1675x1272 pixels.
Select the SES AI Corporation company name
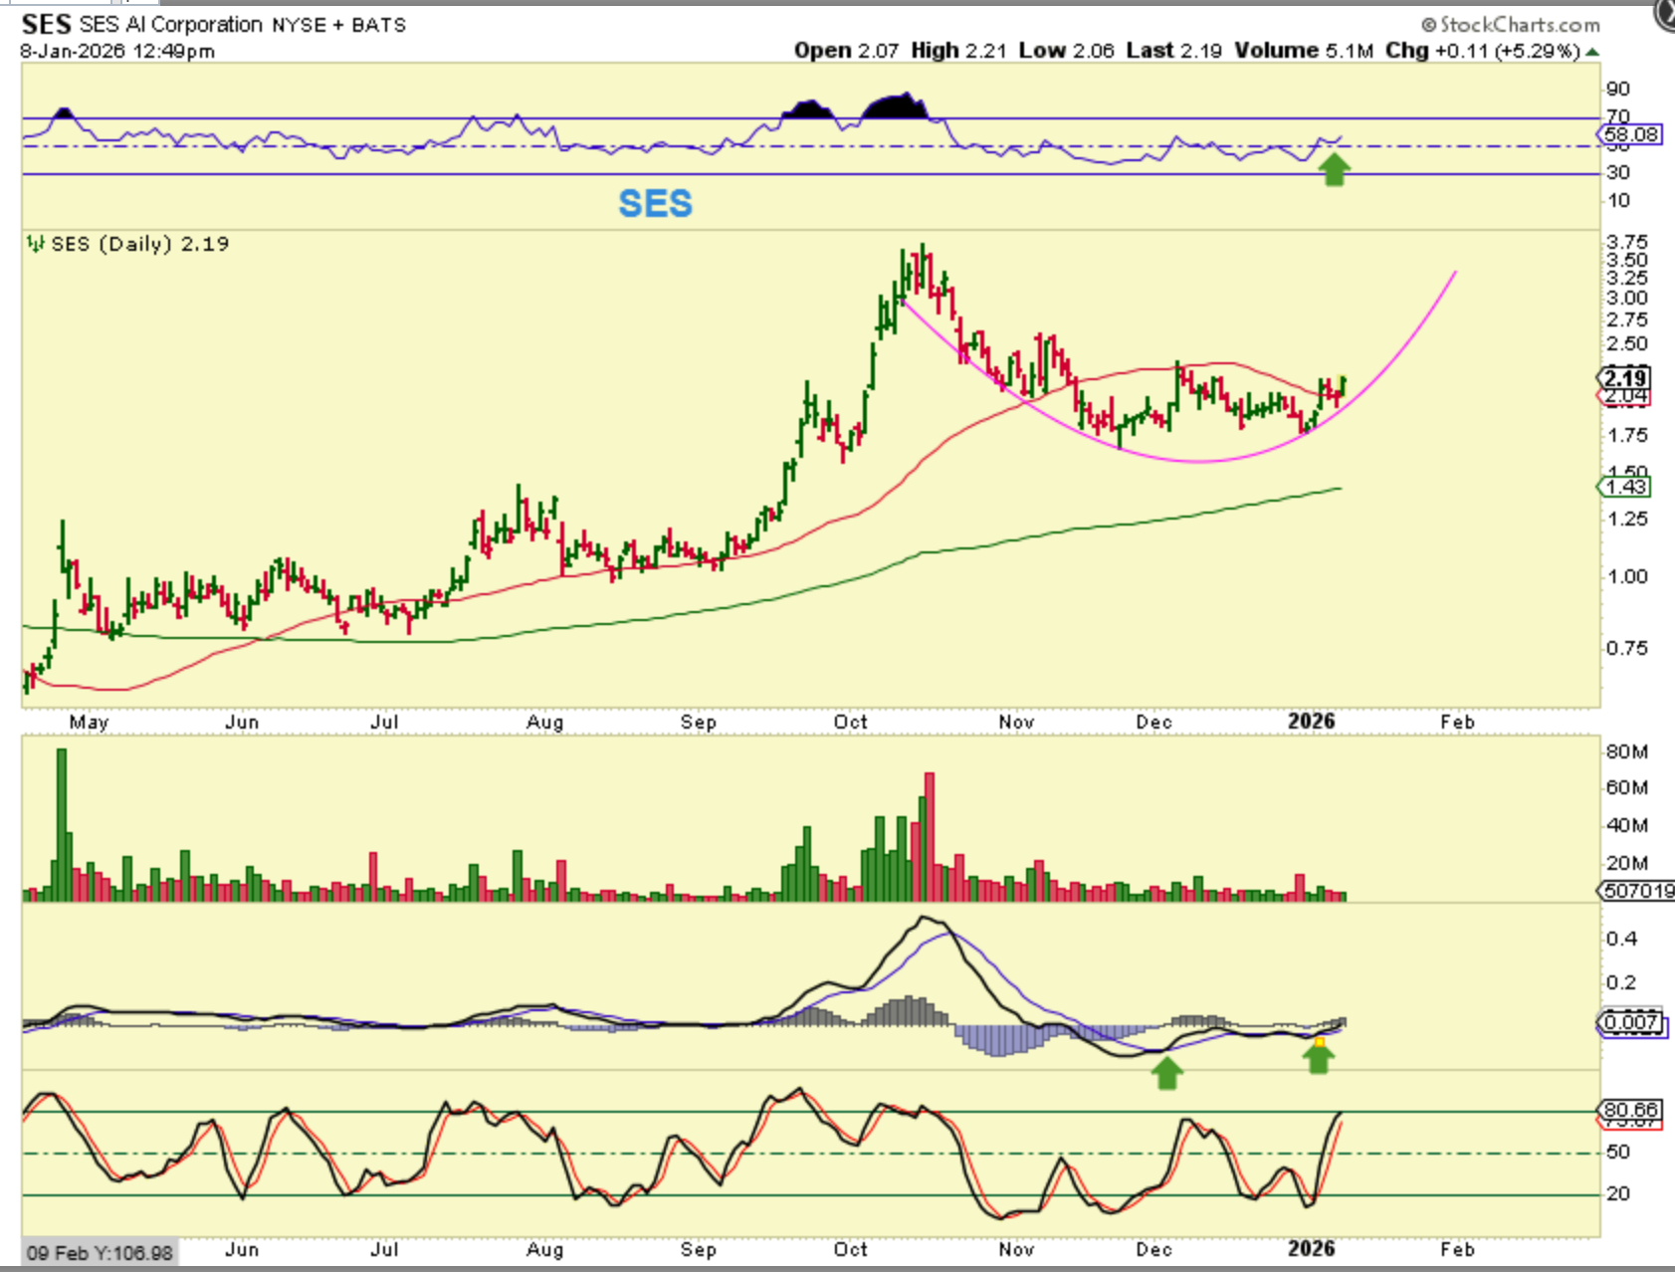pos(170,25)
